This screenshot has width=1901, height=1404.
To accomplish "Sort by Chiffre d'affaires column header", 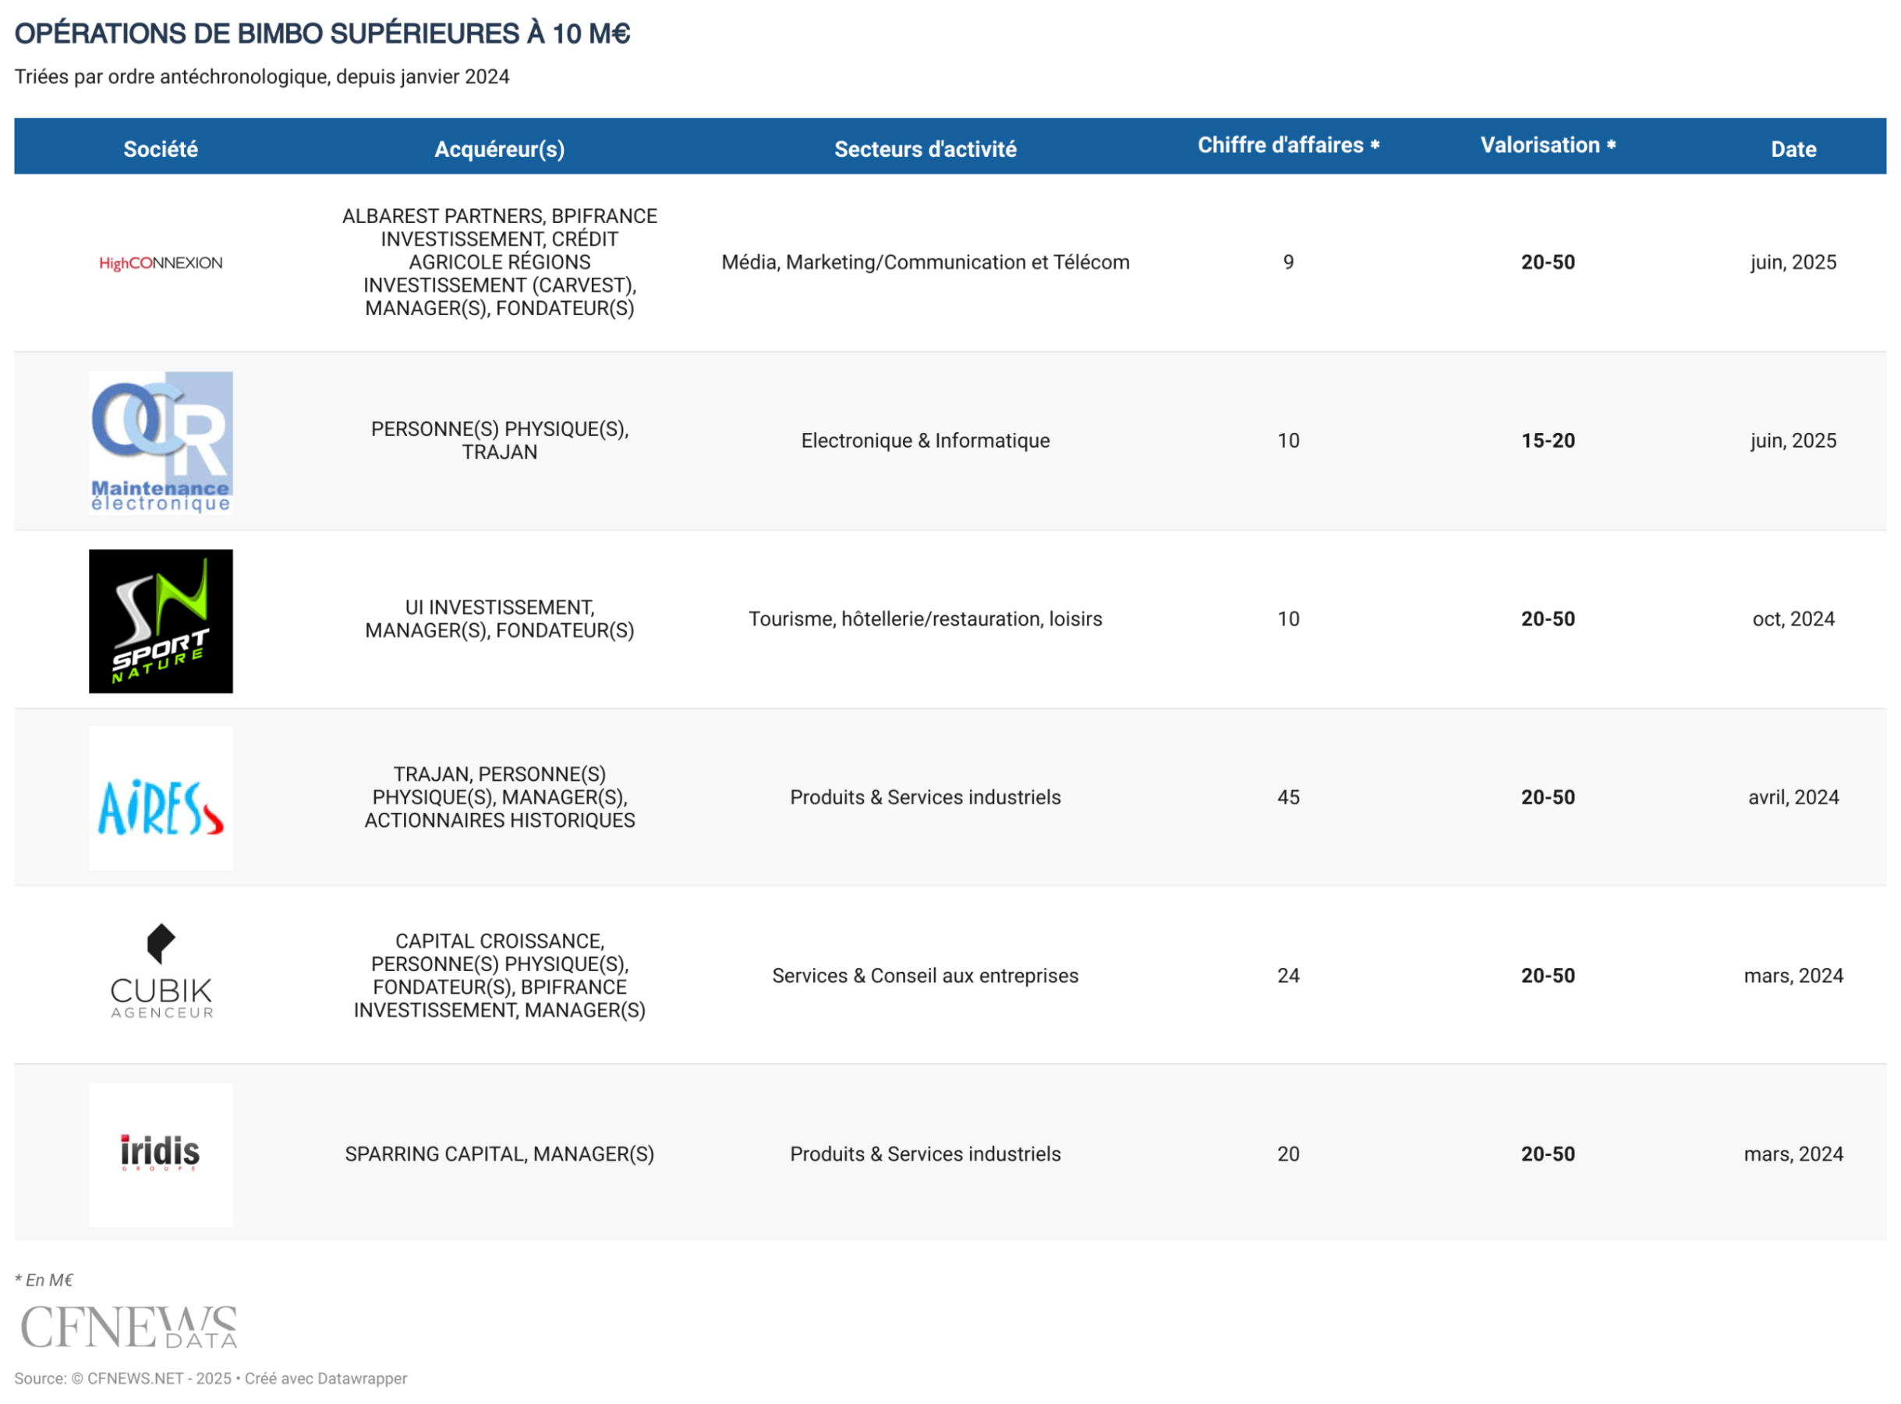I will coord(1287,145).
